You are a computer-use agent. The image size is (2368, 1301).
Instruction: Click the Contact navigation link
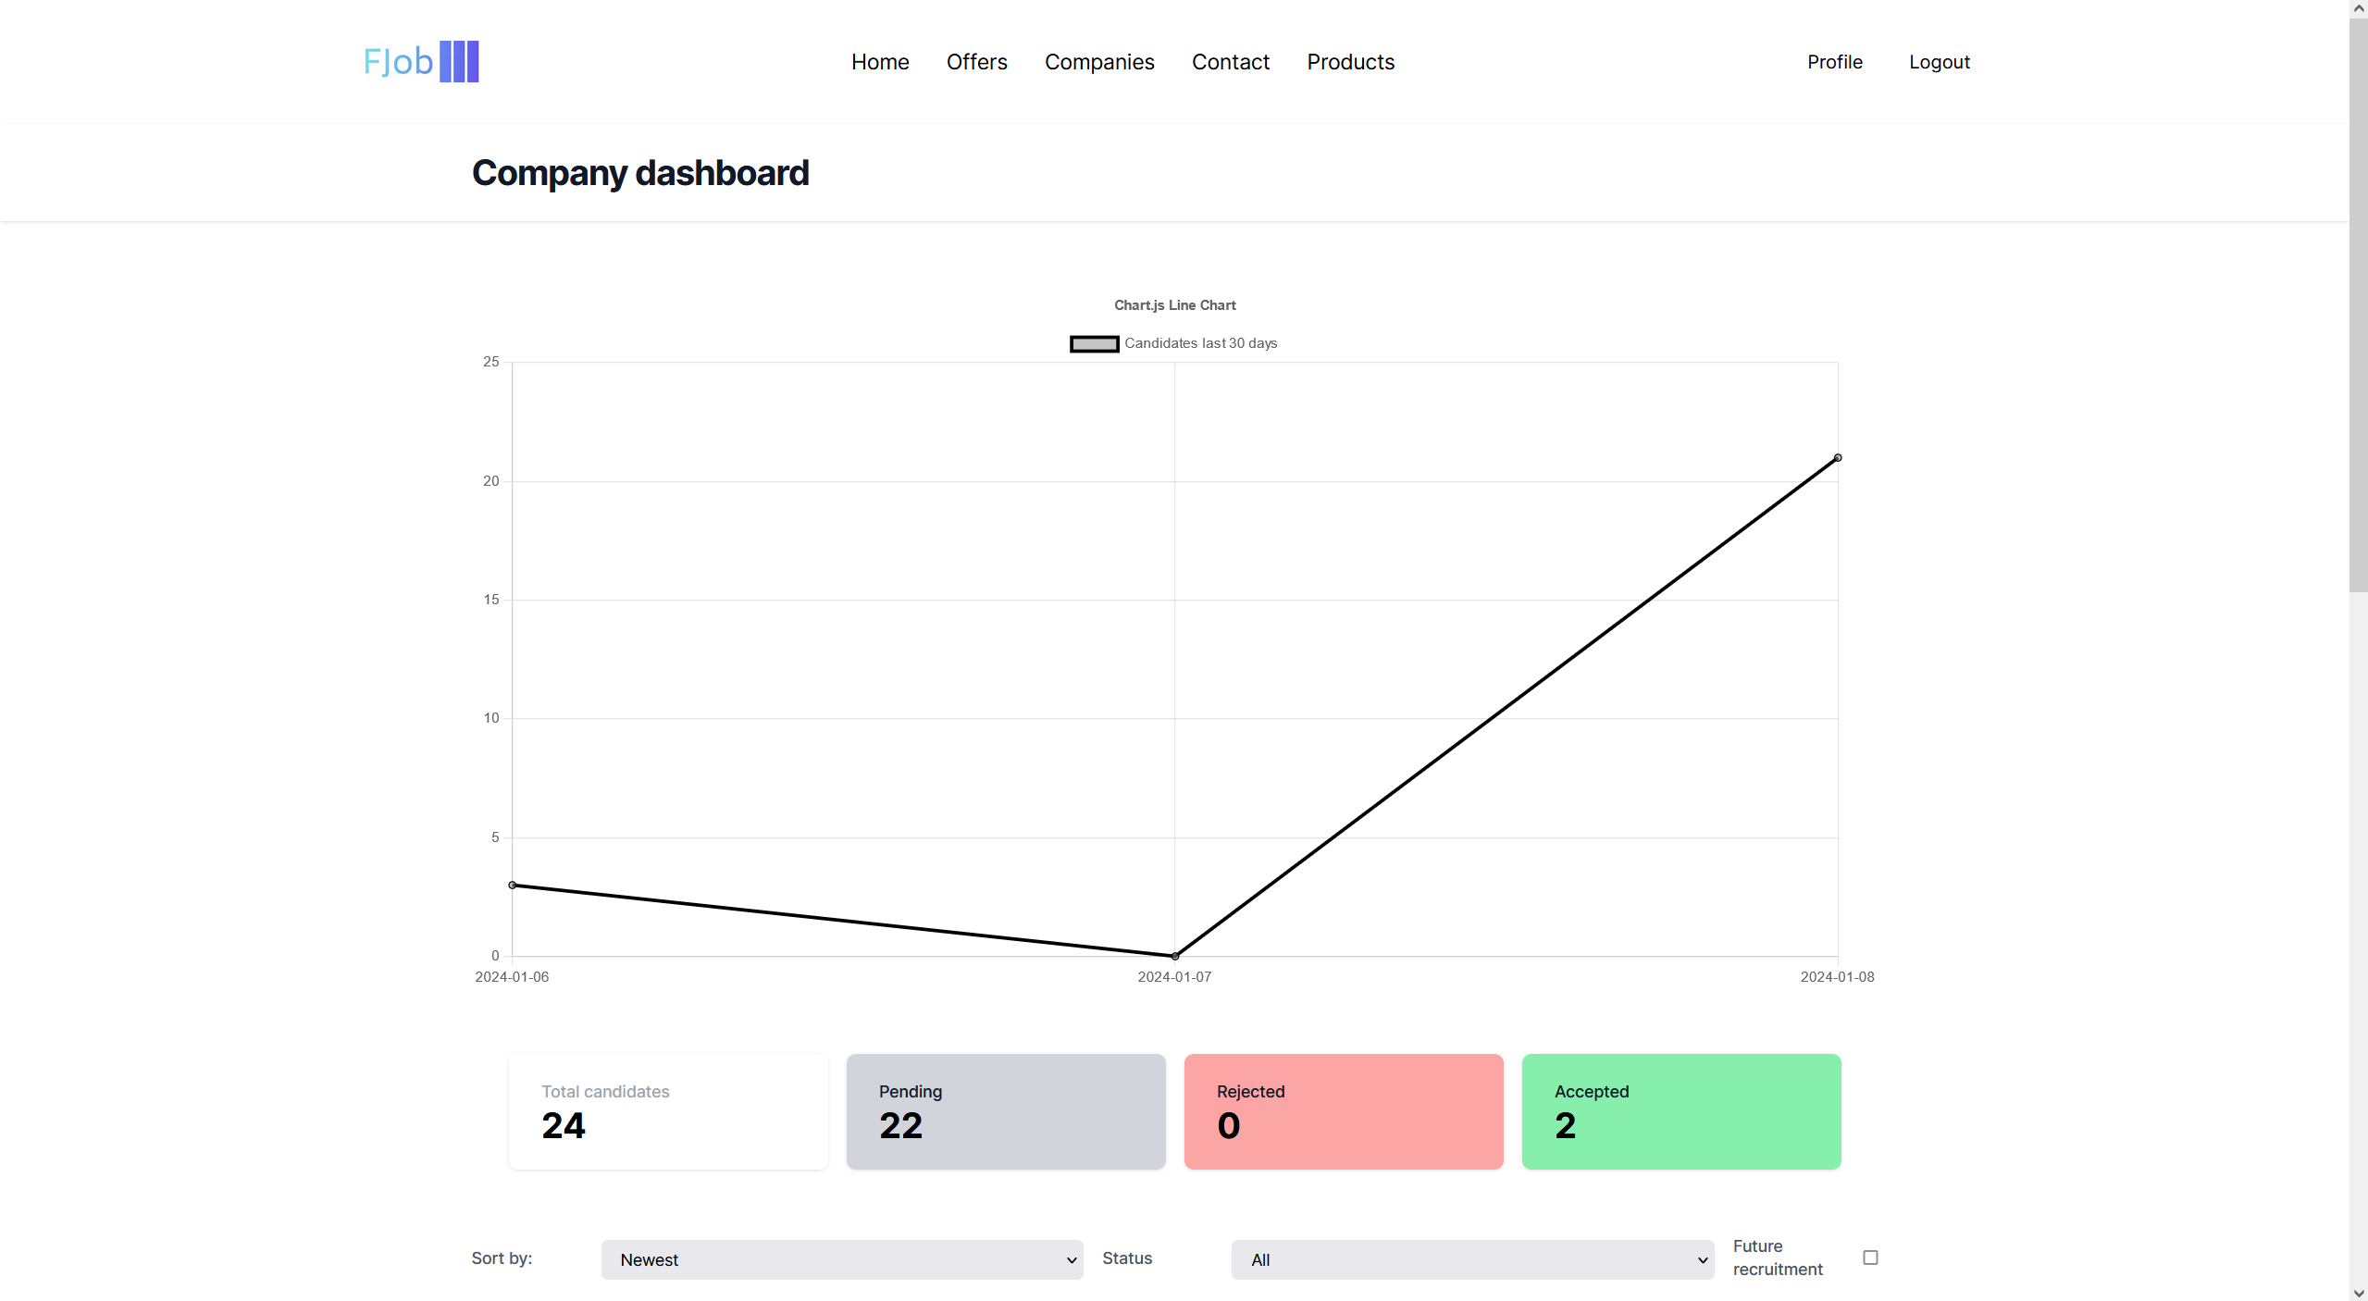(x=1229, y=61)
